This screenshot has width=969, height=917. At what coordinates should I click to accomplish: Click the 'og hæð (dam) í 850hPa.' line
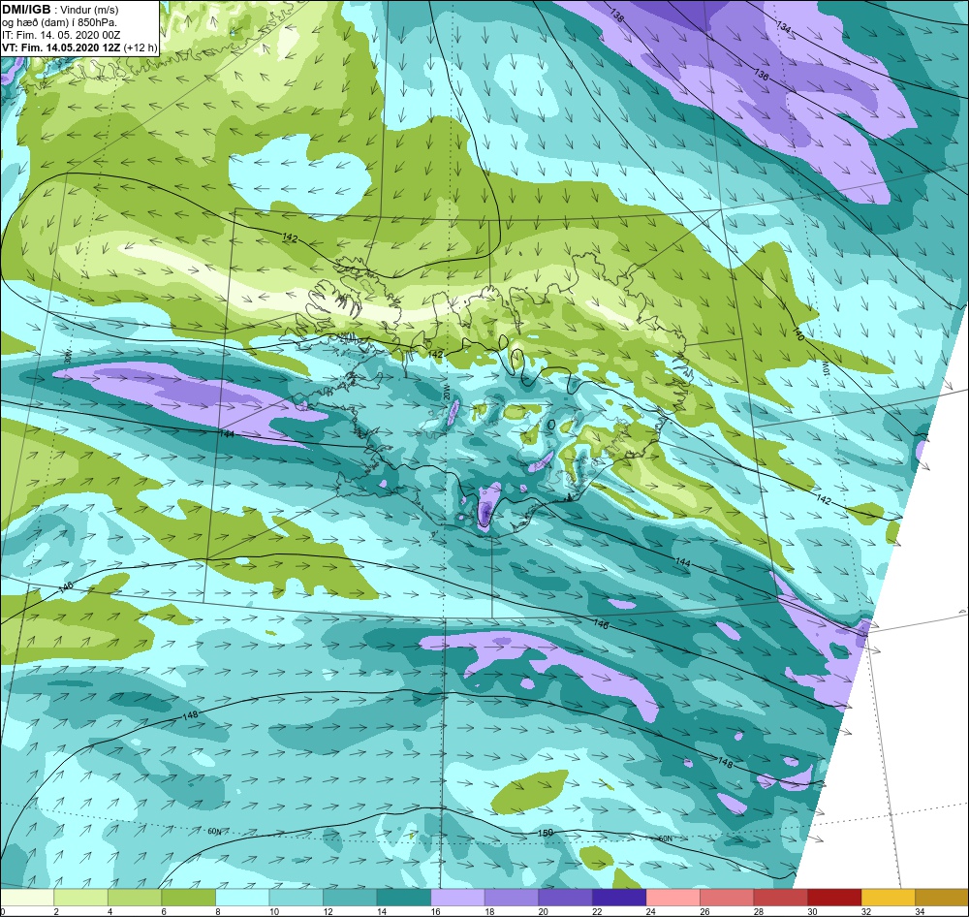coord(59,23)
